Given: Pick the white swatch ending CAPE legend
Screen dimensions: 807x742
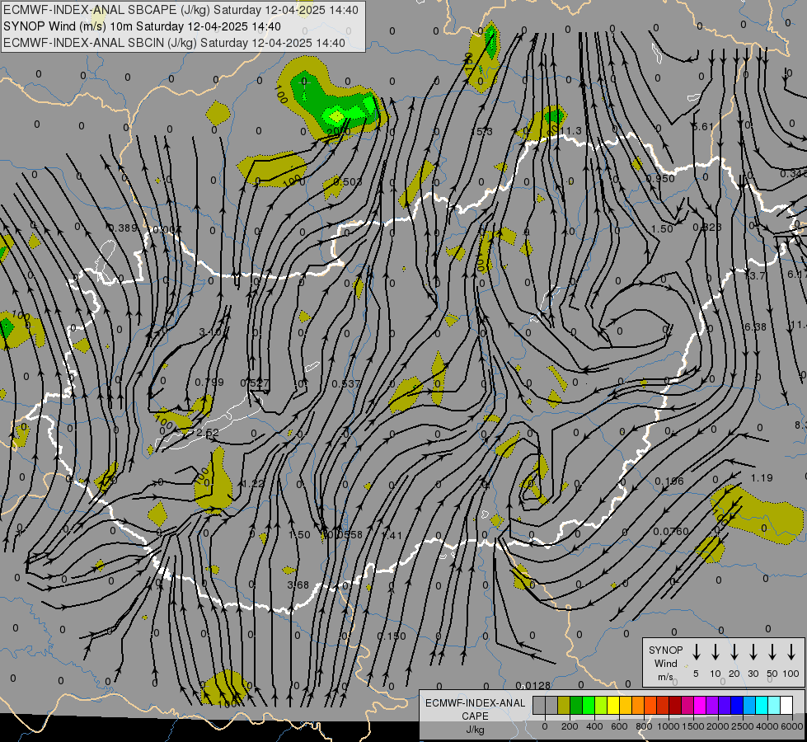Looking at the screenshot, I should 786,705.
